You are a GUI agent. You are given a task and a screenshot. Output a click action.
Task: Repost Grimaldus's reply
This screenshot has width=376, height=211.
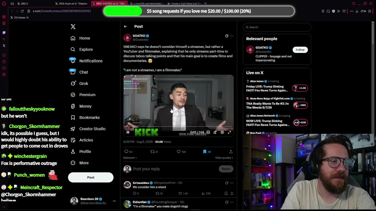pos(157,193)
